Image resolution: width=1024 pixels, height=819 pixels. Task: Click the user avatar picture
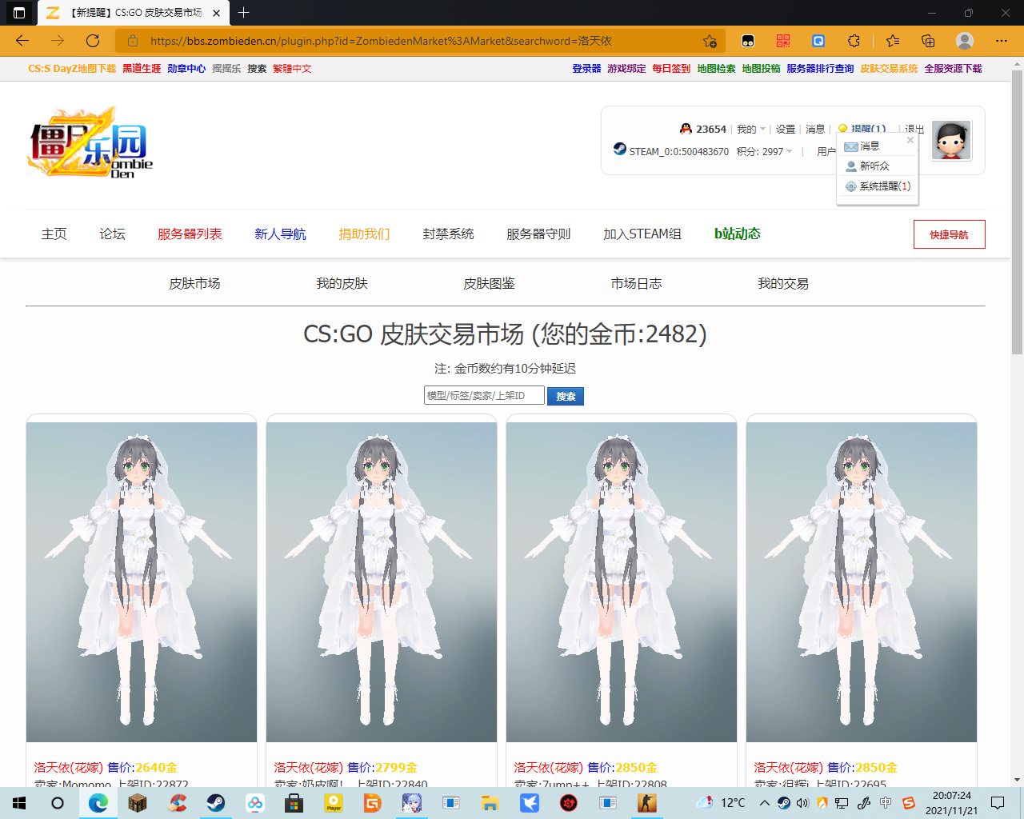[951, 141]
